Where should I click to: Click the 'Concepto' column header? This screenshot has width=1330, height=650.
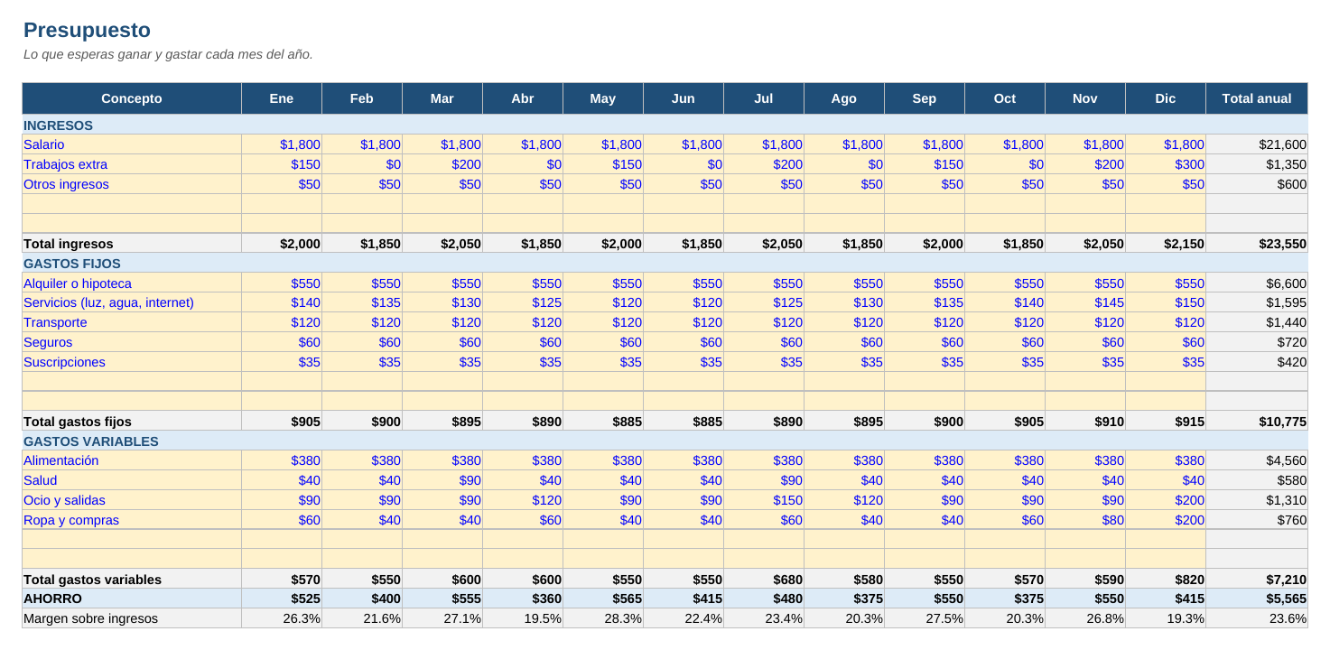pos(132,98)
